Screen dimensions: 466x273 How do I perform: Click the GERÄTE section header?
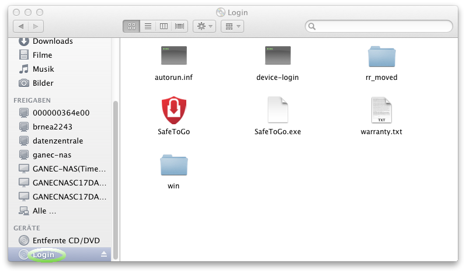coord(27,228)
